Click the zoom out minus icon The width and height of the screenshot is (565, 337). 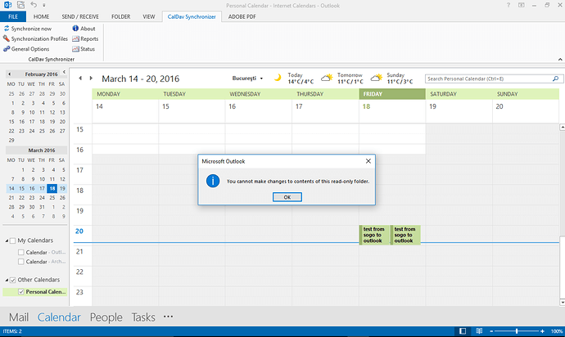tap(491, 331)
